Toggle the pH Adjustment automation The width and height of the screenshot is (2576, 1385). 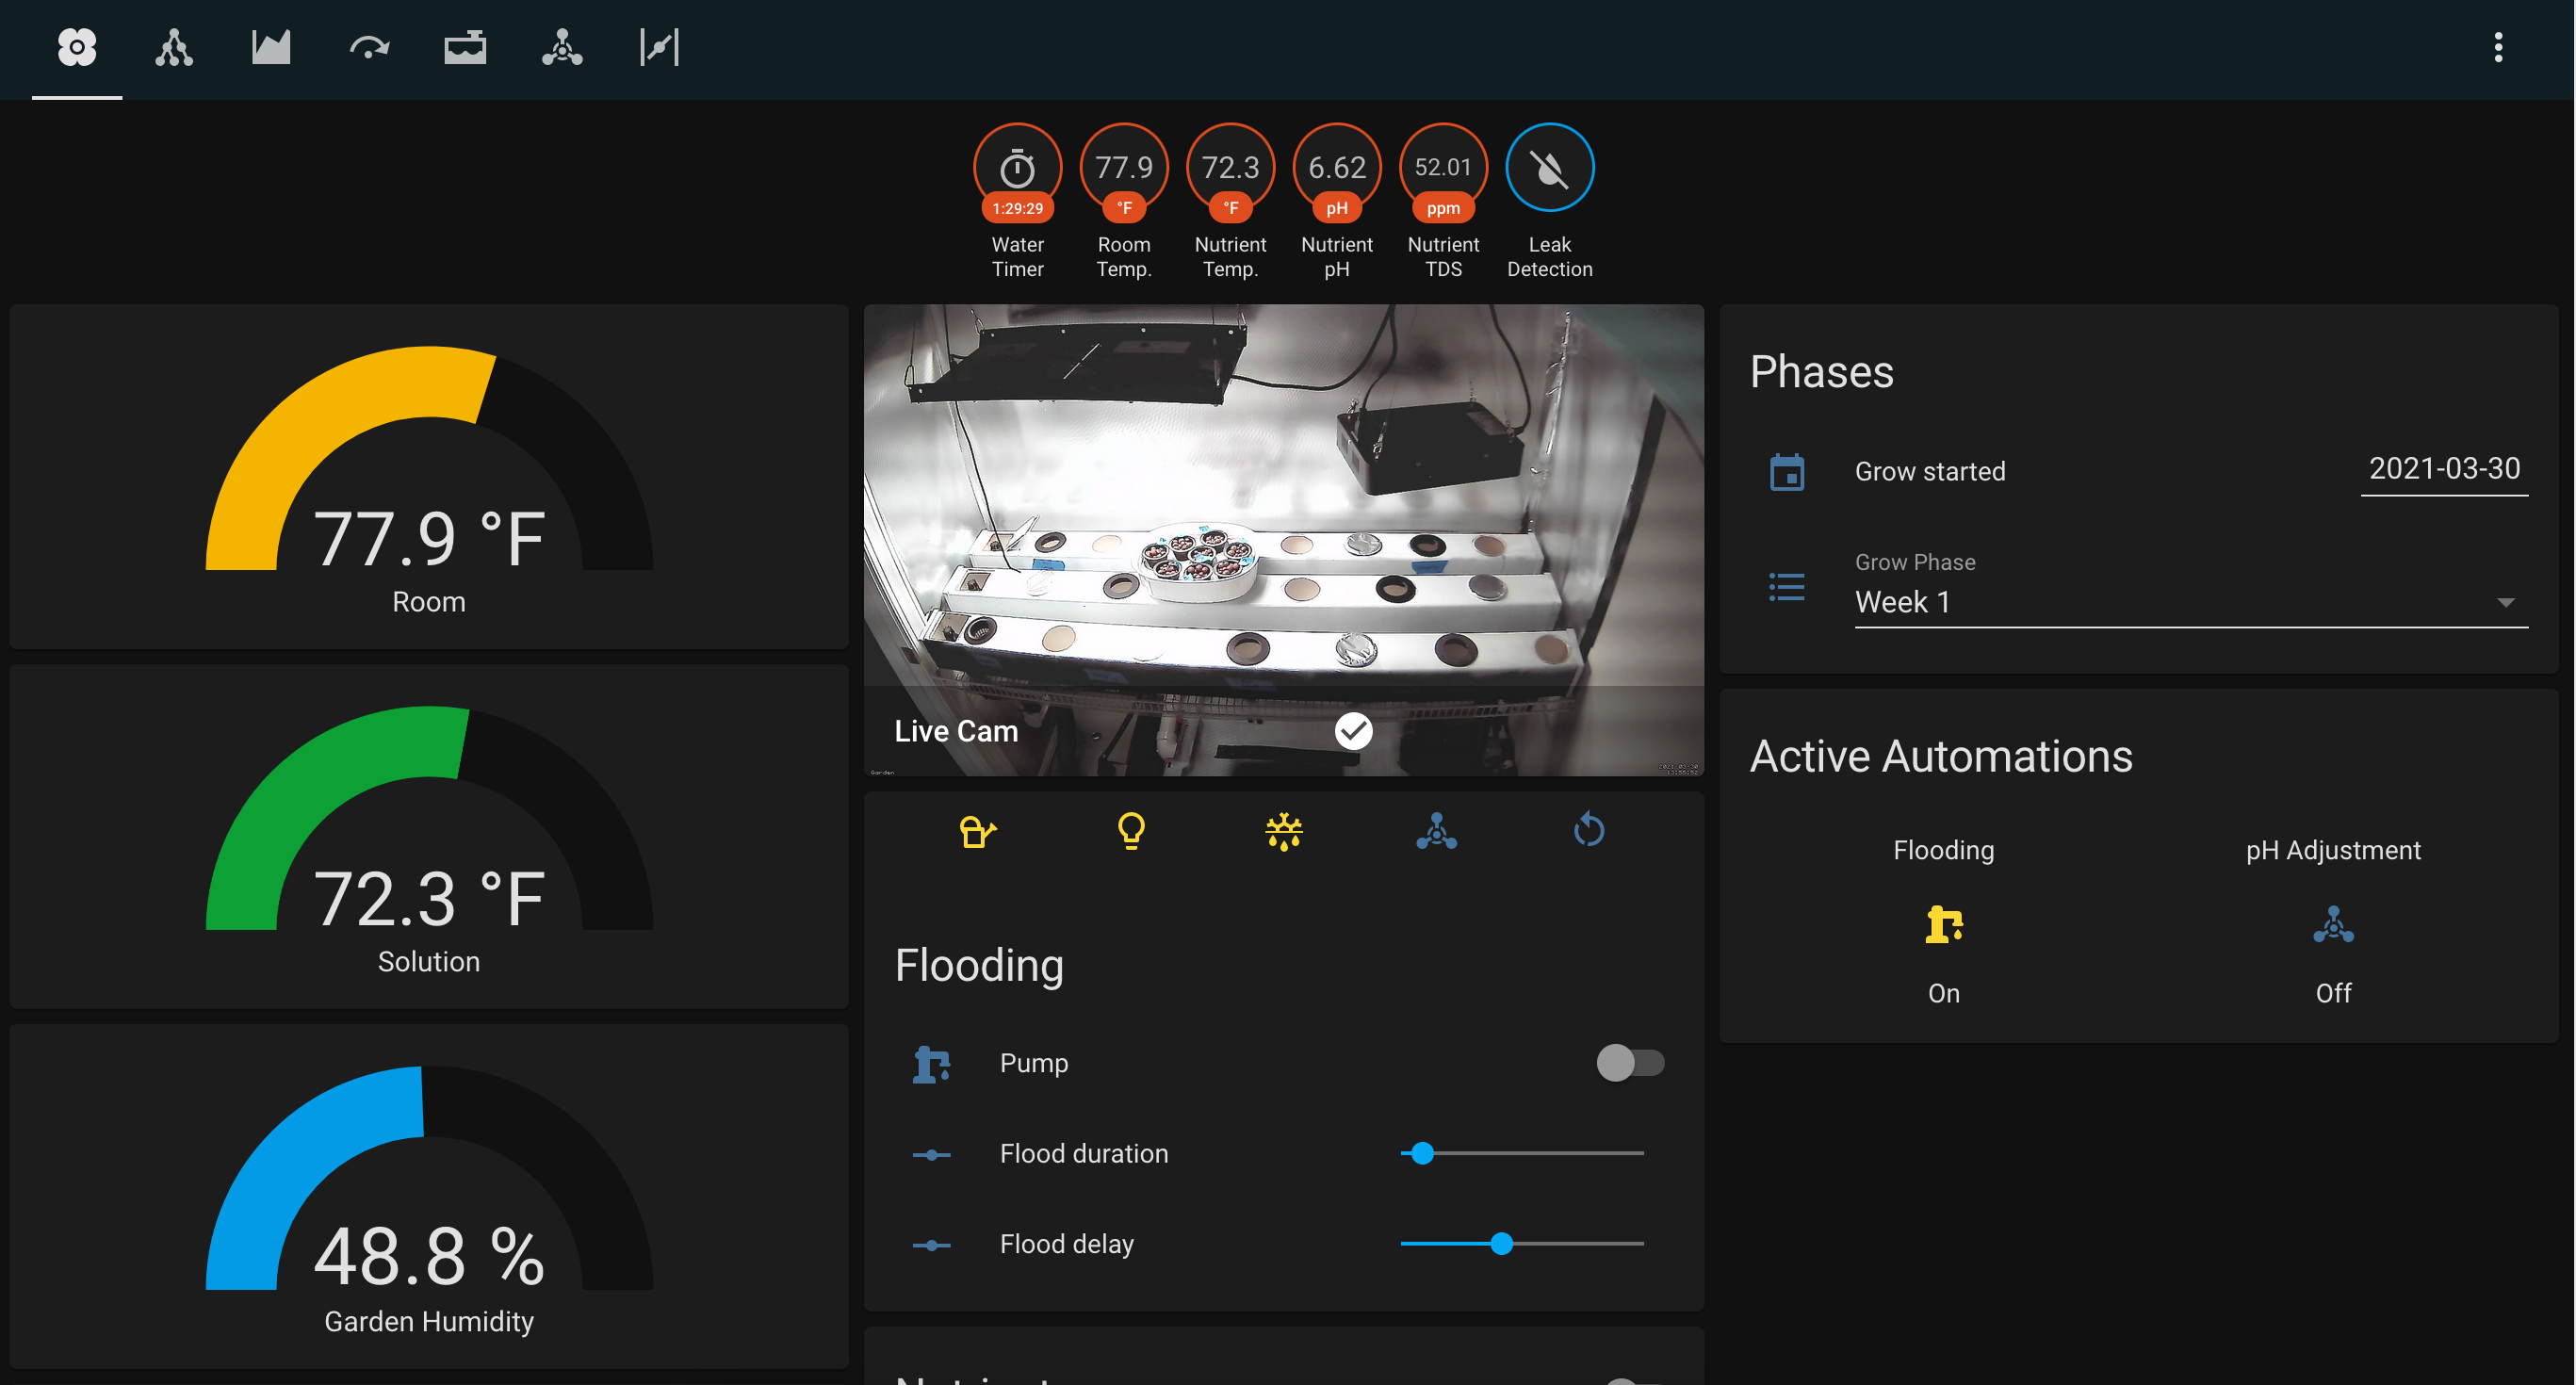(x=2332, y=924)
